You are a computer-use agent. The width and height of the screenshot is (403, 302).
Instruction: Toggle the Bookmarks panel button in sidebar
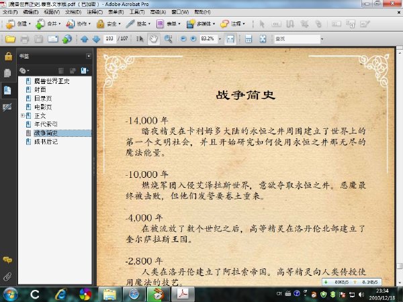tap(7, 90)
